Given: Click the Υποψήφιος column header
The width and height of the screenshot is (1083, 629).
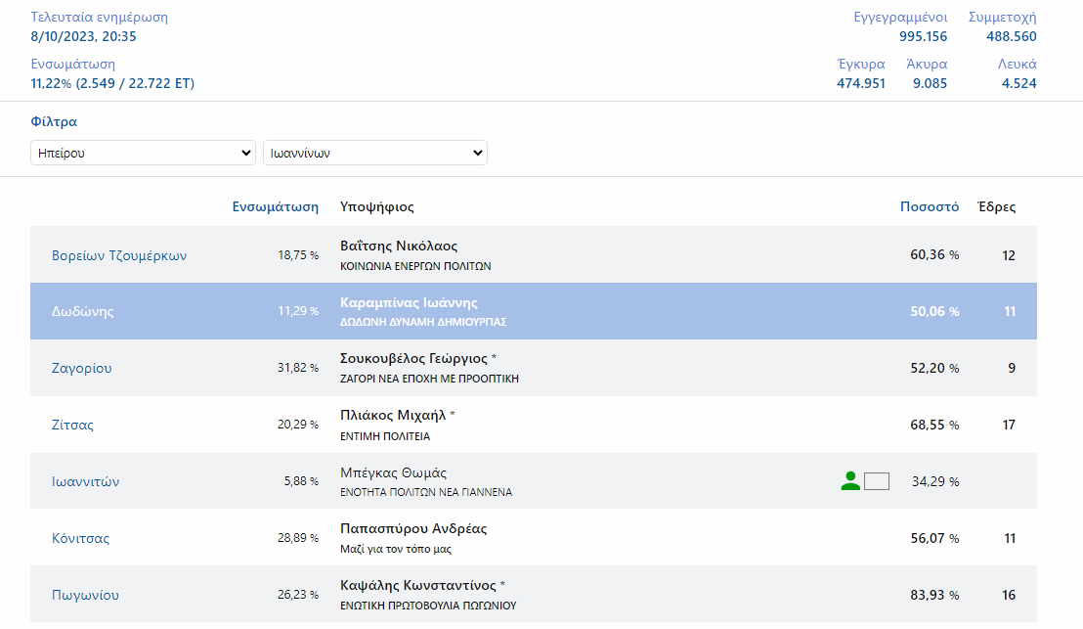Looking at the screenshot, I should 377,206.
